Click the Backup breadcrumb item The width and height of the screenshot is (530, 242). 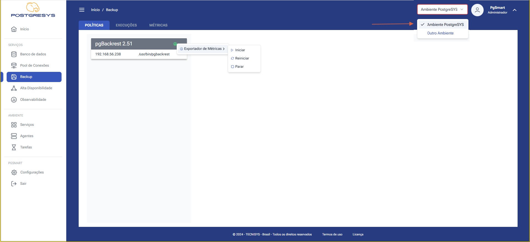tap(112, 10)
